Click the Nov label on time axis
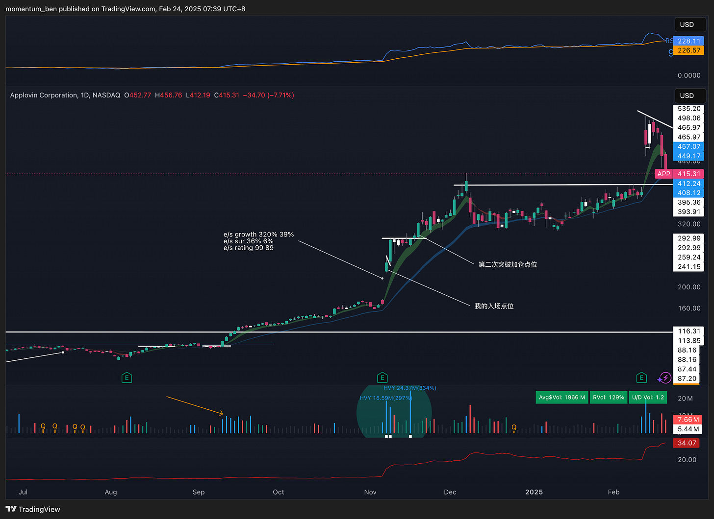The width and height of the screenshot is (714, 519). [370, 492]
